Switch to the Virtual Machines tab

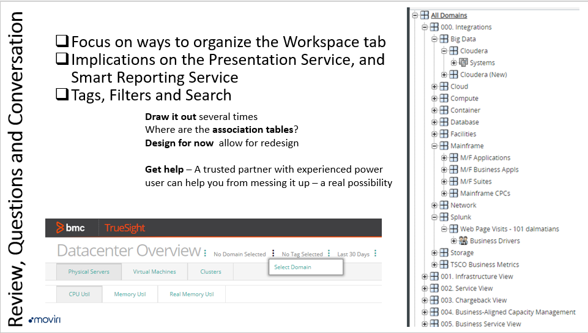[154, 272]
